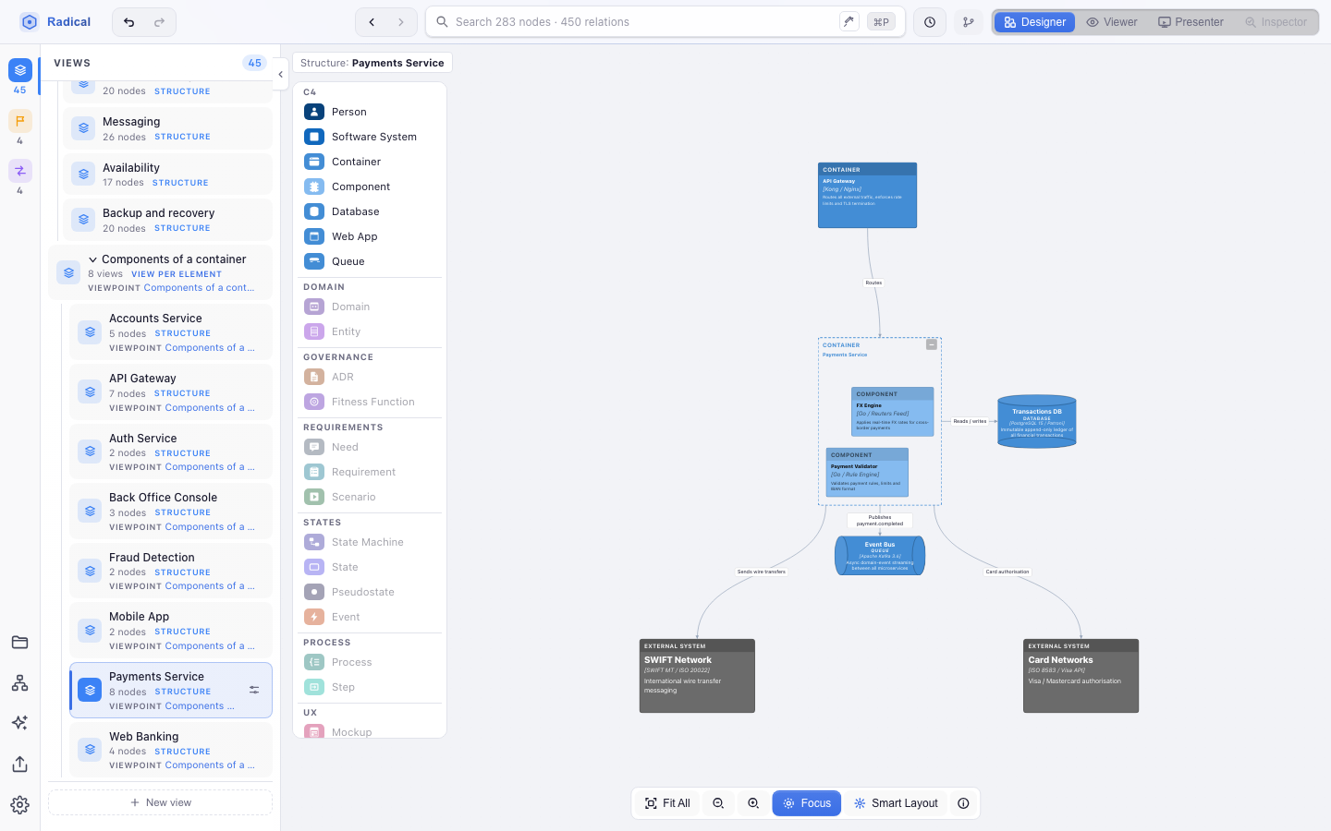Open the AI sparkle sidebar icon

[x=20, y=723]
